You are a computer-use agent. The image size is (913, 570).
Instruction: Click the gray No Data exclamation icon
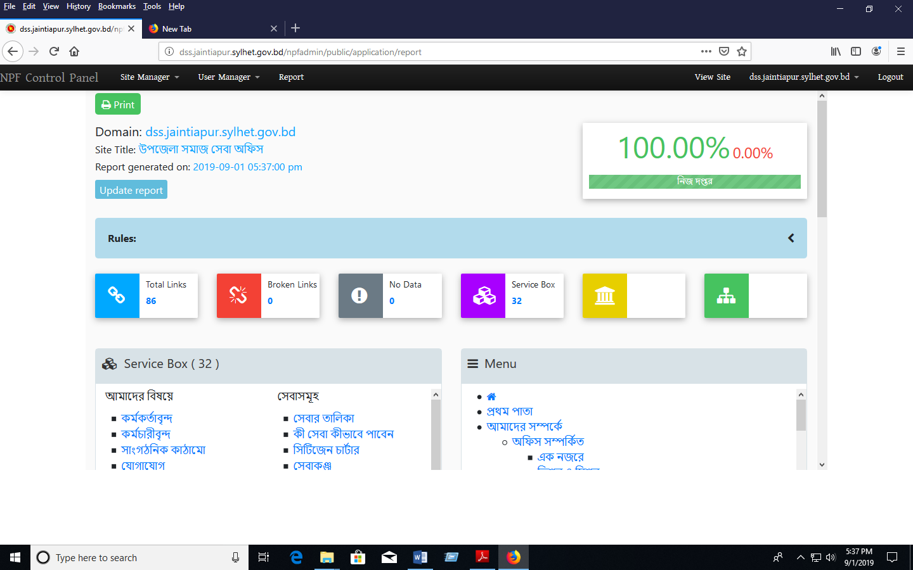[359, 295]
